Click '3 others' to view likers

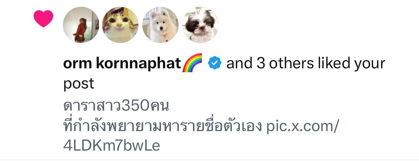(x=281, y=64)
